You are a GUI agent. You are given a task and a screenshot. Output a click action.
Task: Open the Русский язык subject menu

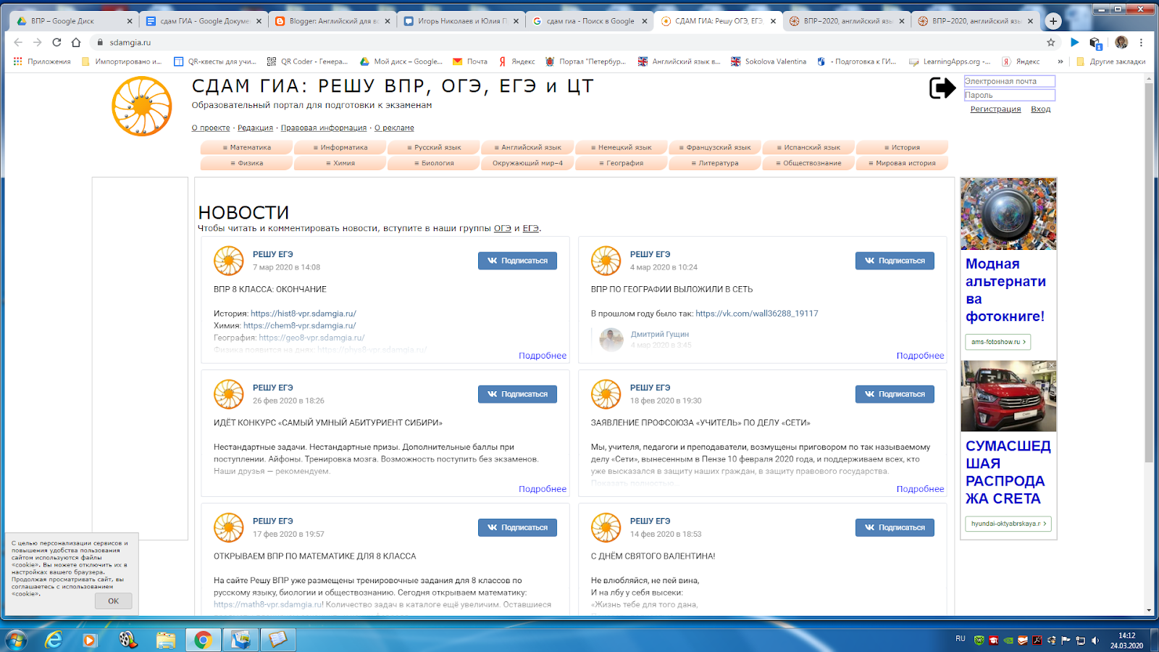[434, 148]
